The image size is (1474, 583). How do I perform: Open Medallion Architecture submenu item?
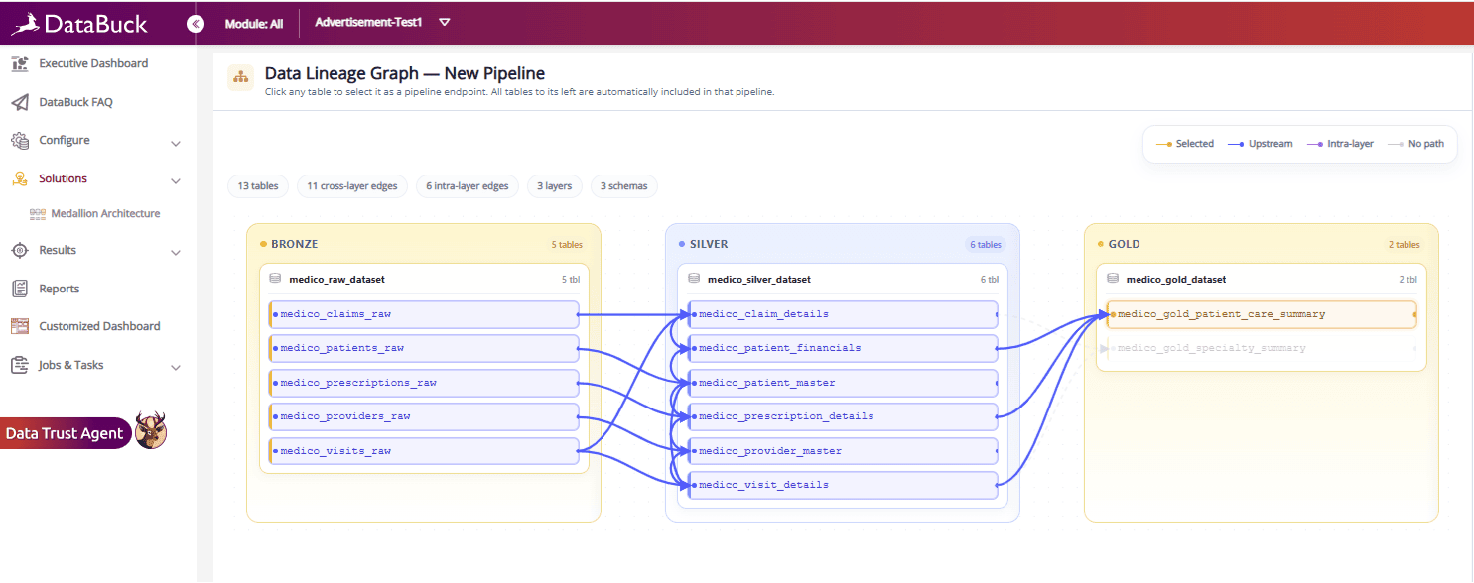tap(105, 214)
